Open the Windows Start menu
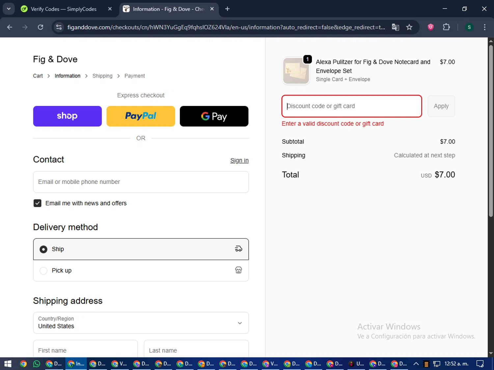The image size is (494, 370). click(8, 364)
